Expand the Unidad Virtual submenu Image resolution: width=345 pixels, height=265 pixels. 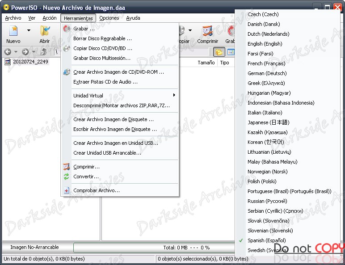coord(120,96)
